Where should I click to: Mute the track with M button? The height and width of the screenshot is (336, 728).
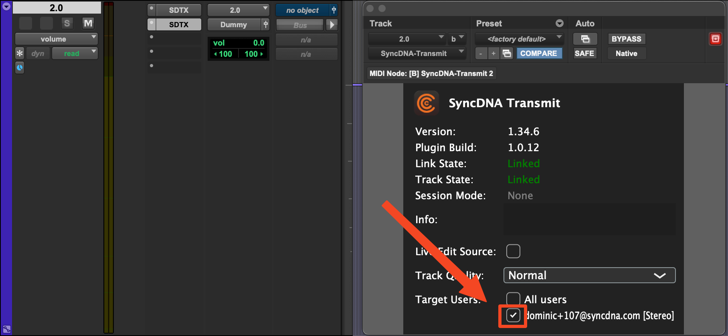88,23
